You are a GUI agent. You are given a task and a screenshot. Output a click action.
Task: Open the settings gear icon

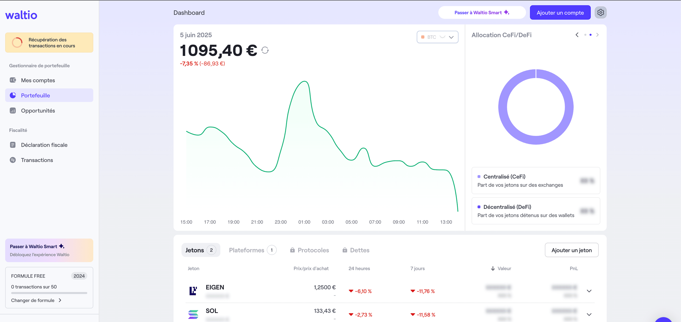600,13
